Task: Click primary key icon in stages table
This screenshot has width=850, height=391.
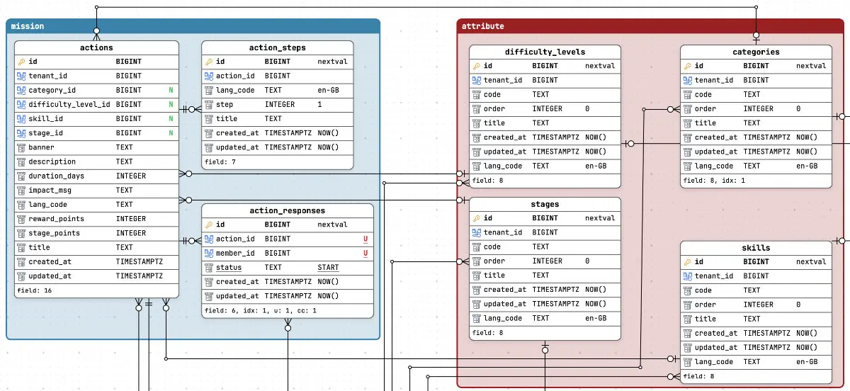Action: coord(476,218)
